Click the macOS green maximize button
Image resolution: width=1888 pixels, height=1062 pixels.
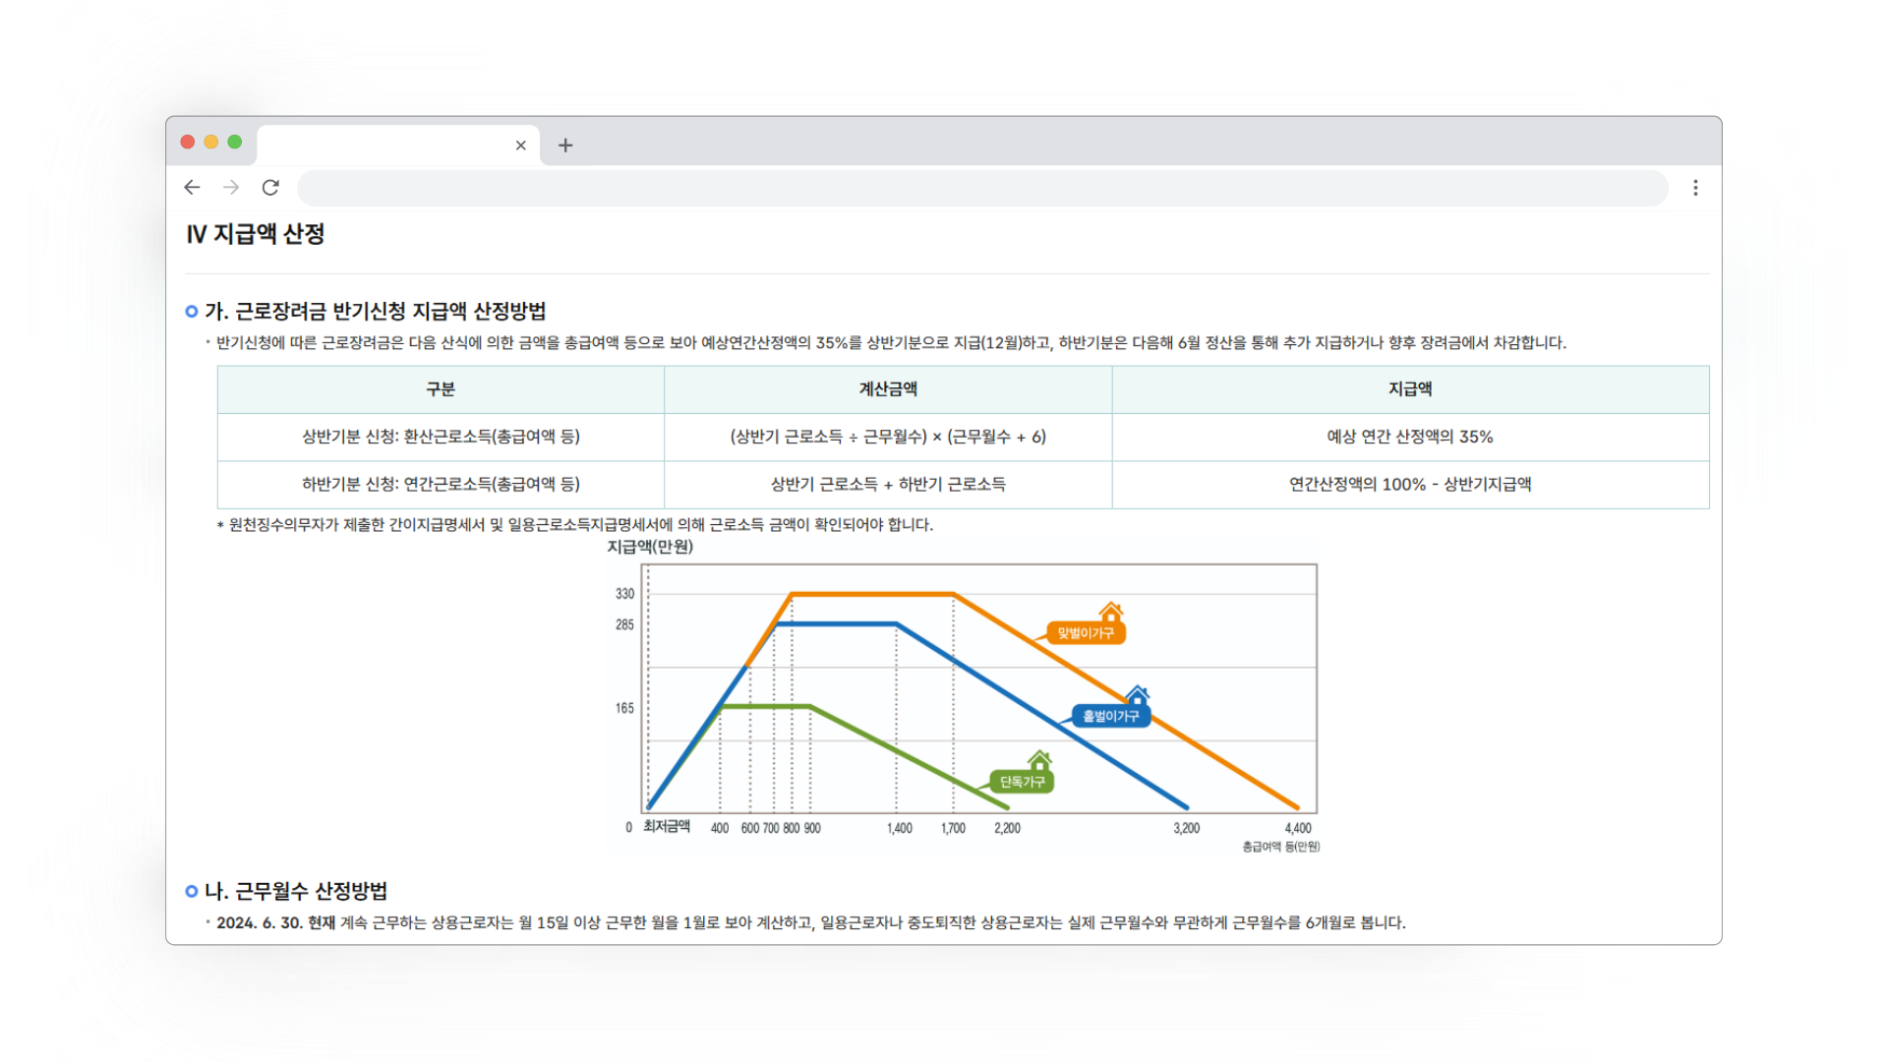tap(235, 142)
